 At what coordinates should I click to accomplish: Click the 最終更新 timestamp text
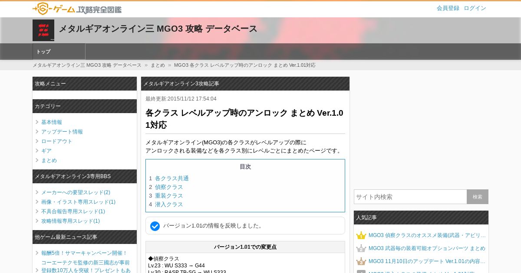[x=181, y=99]
